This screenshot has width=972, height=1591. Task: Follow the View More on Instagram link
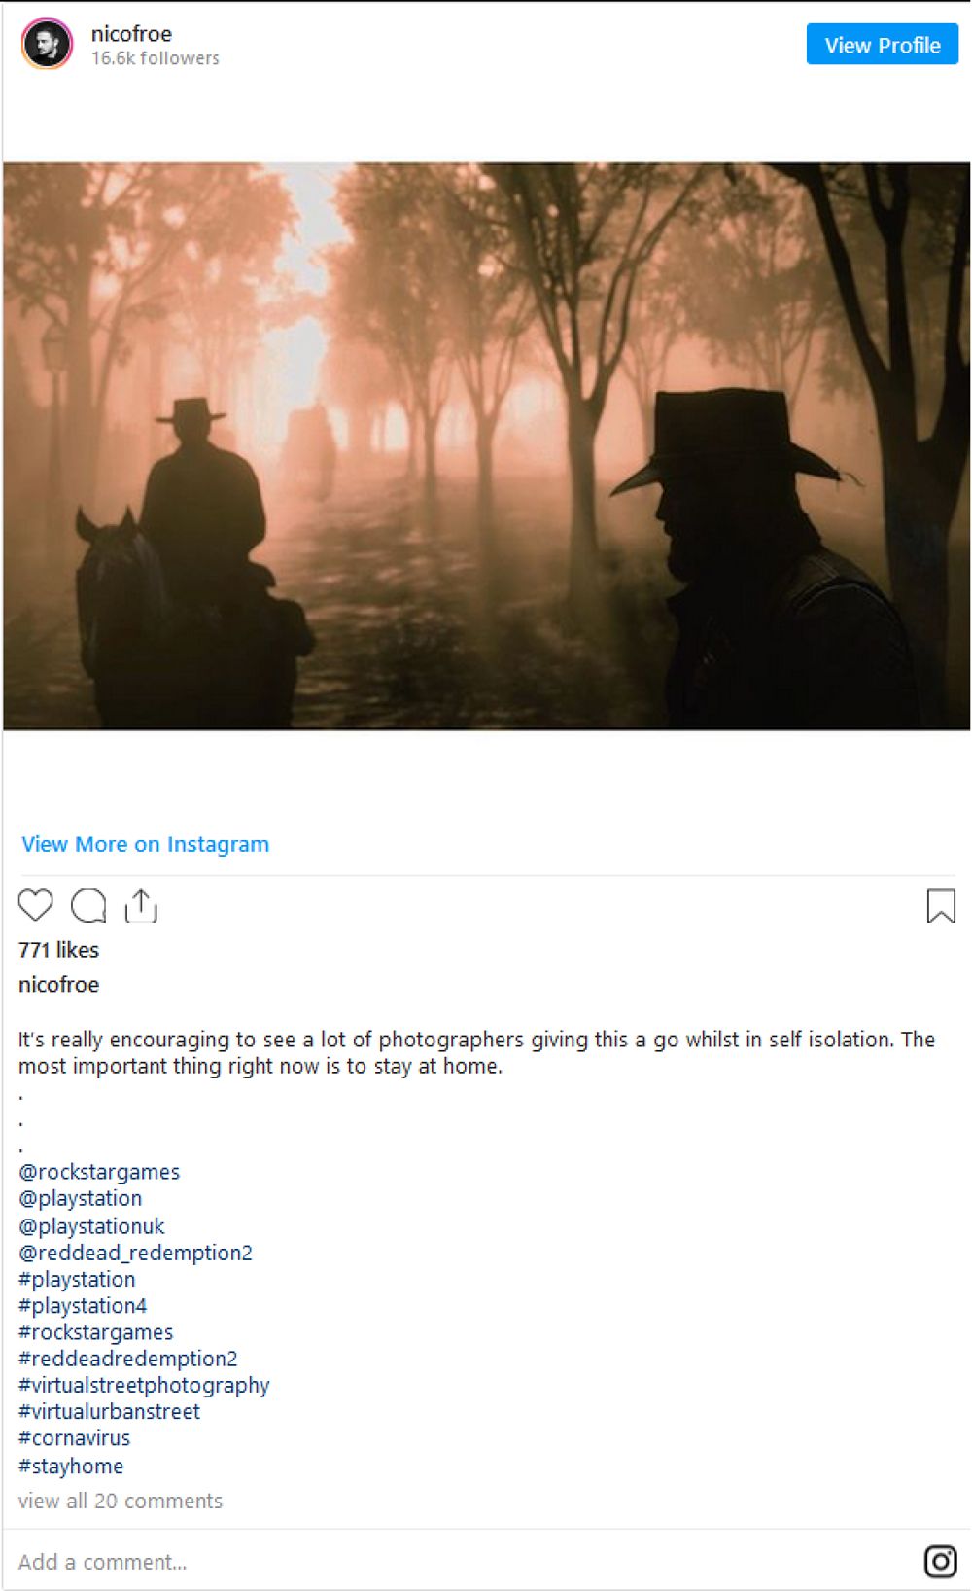(x=146, y=844)
